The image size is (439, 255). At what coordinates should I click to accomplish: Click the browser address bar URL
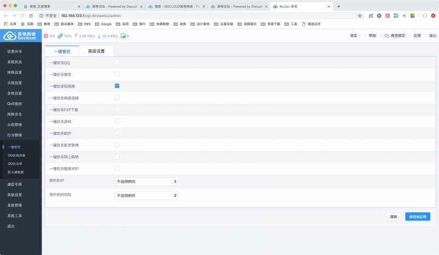coord(91,16)
